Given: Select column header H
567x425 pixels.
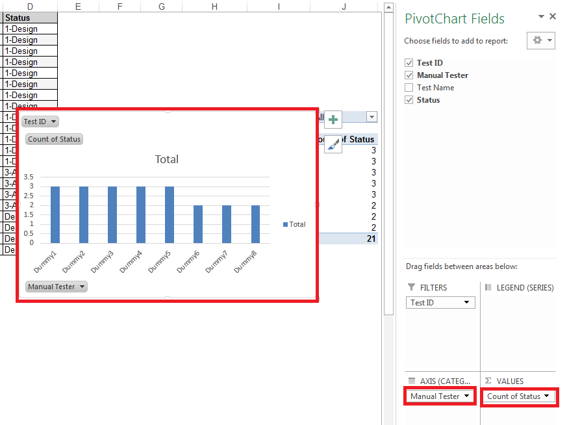Looking at the screenshot, I should [214, 6].
